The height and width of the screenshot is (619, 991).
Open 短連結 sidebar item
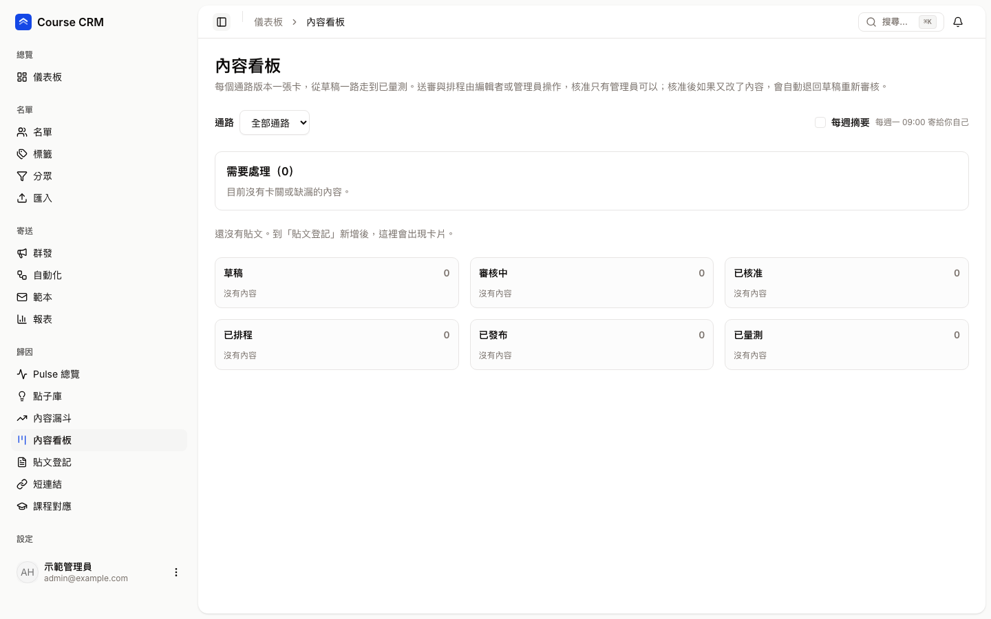tap(99, 484)
